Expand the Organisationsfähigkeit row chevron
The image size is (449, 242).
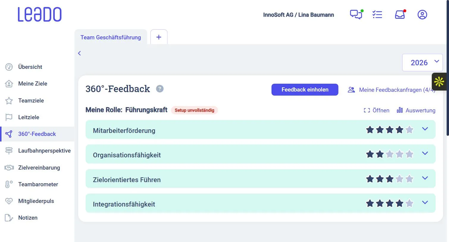425,153
